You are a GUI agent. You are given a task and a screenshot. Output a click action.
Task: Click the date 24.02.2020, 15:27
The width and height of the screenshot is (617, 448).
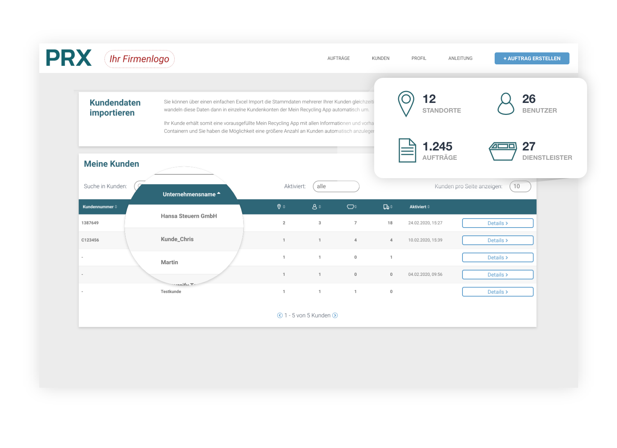(x=425, y=223)
